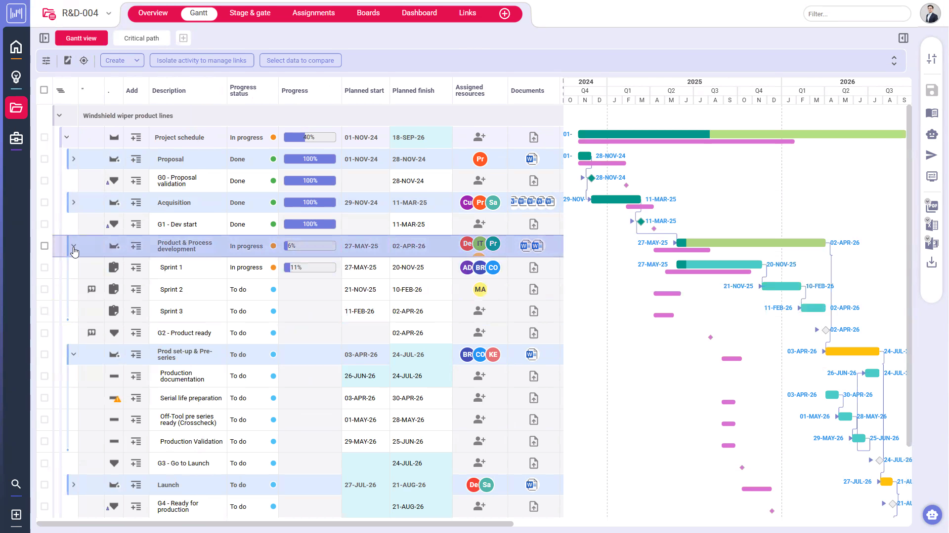Screen dimensions: 949x533
Task: Check the select-all checkbox in table header
Action: 44,90
